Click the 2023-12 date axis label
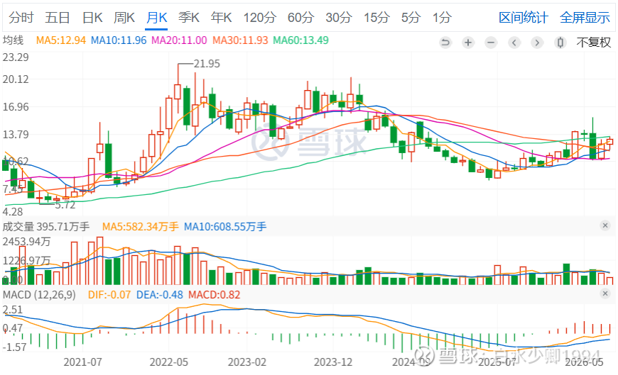The image size is (618, 375). pos(333,362)
